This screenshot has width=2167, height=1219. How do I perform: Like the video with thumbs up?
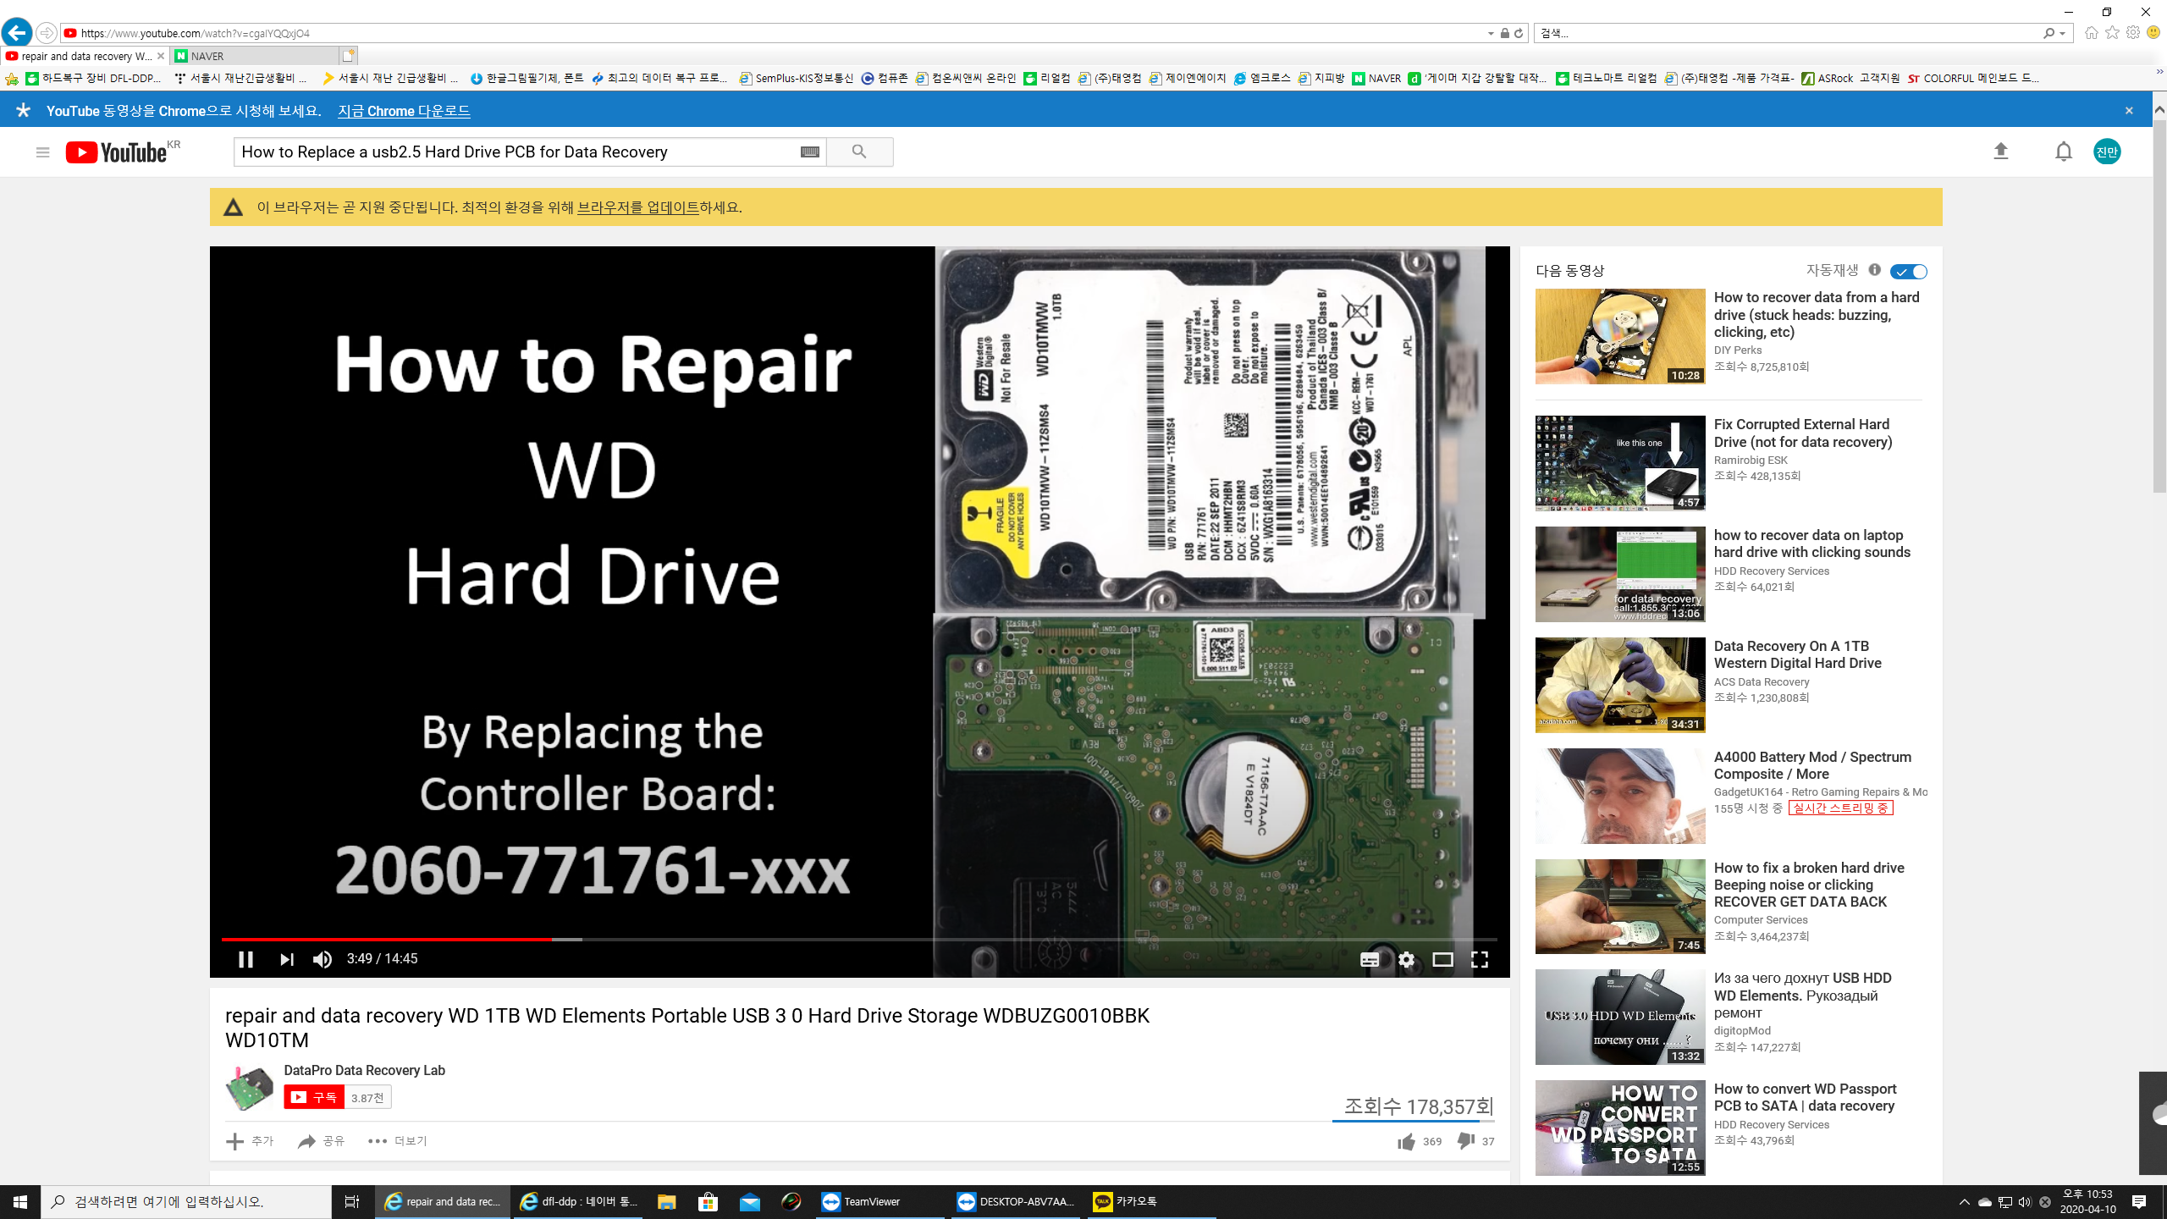(x=1406, y=1142)
